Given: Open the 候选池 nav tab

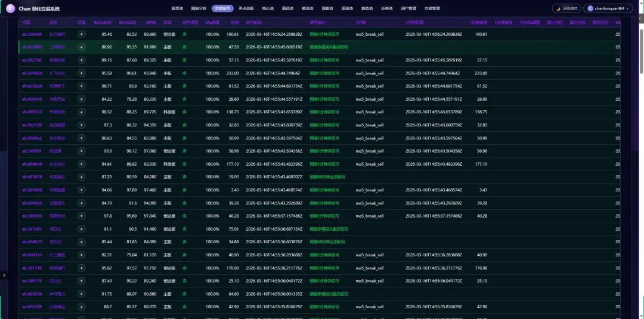Looking at the screenshot, I should 307,8.
